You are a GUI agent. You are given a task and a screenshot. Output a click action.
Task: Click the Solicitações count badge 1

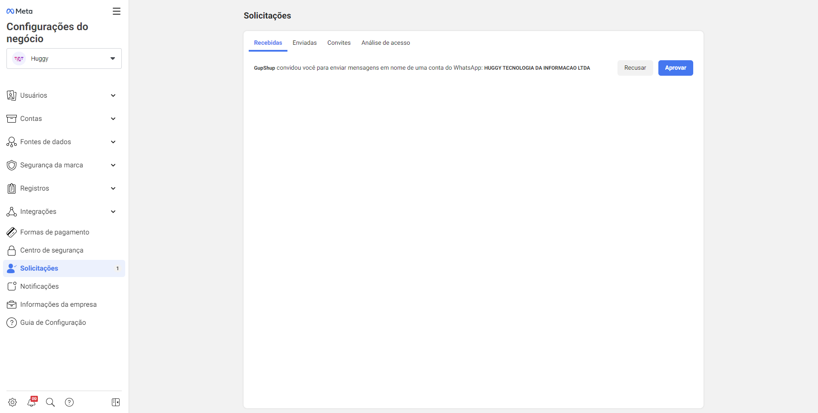coord(117,268)
